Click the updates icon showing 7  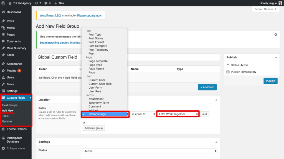click(x=36, y=3)
